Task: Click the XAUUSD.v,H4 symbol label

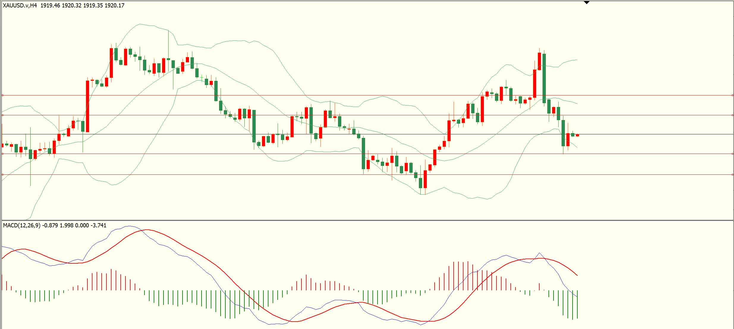Action: point(20,5)
